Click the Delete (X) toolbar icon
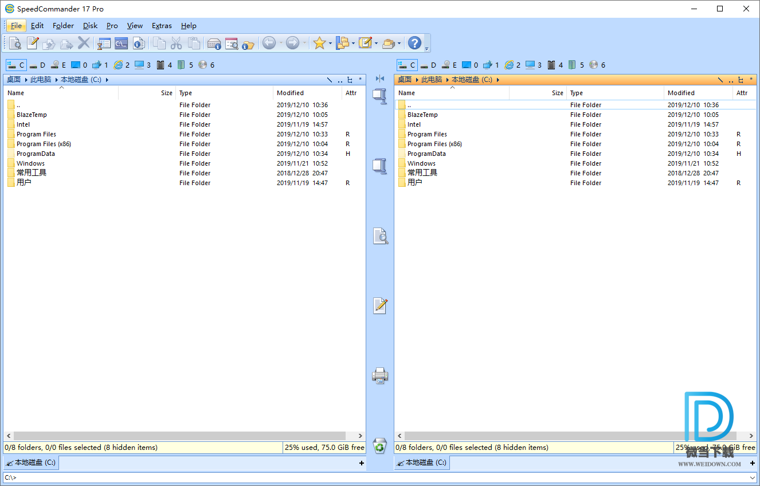The height and width of the screenshot is (486, 760). point(84,43)
